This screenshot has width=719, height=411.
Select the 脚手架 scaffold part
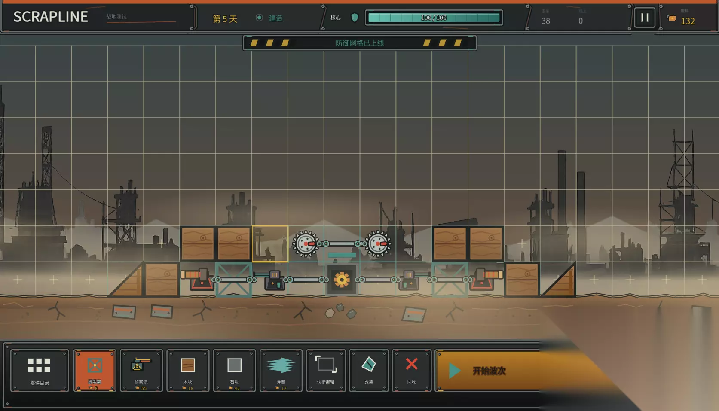pos(95,370)
